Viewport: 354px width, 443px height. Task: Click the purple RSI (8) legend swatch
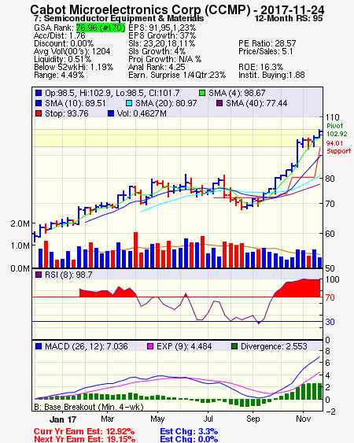click(39, 275)
